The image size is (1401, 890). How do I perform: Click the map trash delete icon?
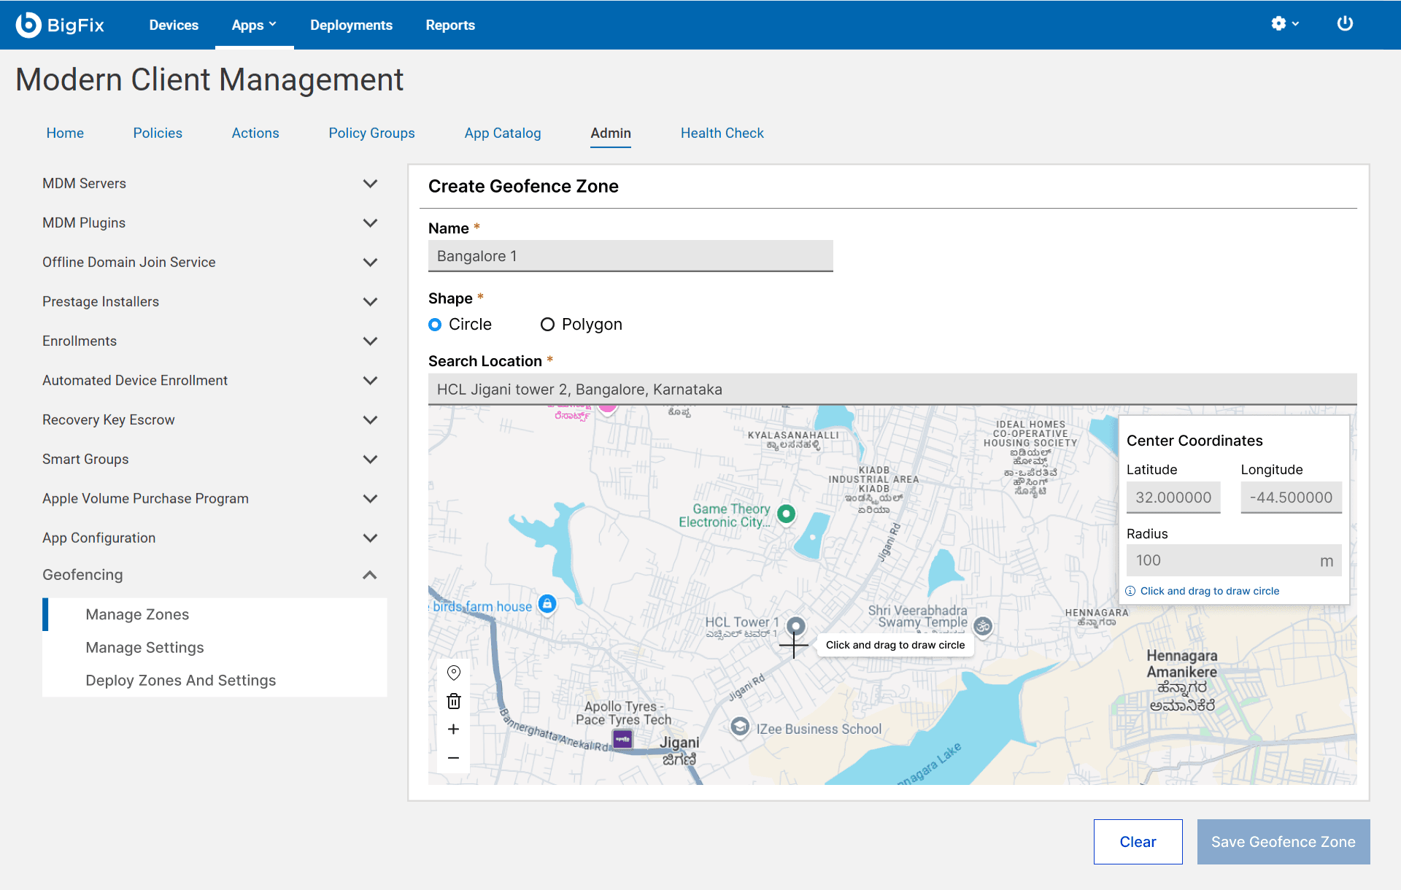click(454, 701)
